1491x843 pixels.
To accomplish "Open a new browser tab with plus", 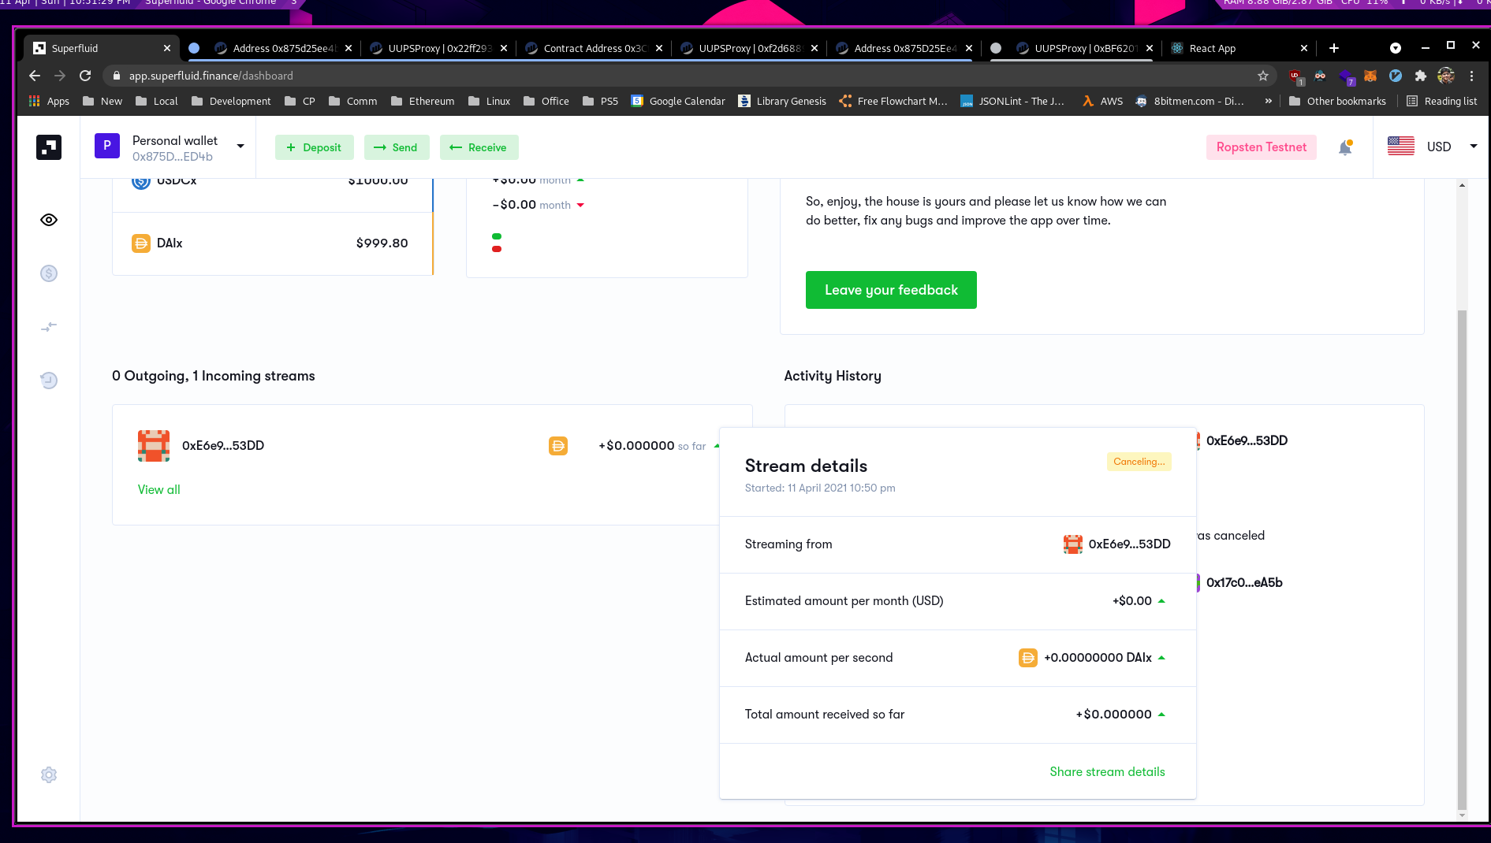I will 1334,48.
